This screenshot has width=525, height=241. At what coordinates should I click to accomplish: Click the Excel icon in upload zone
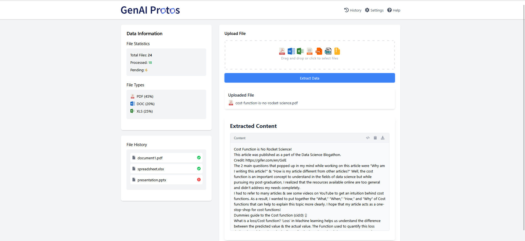point(300,51)
